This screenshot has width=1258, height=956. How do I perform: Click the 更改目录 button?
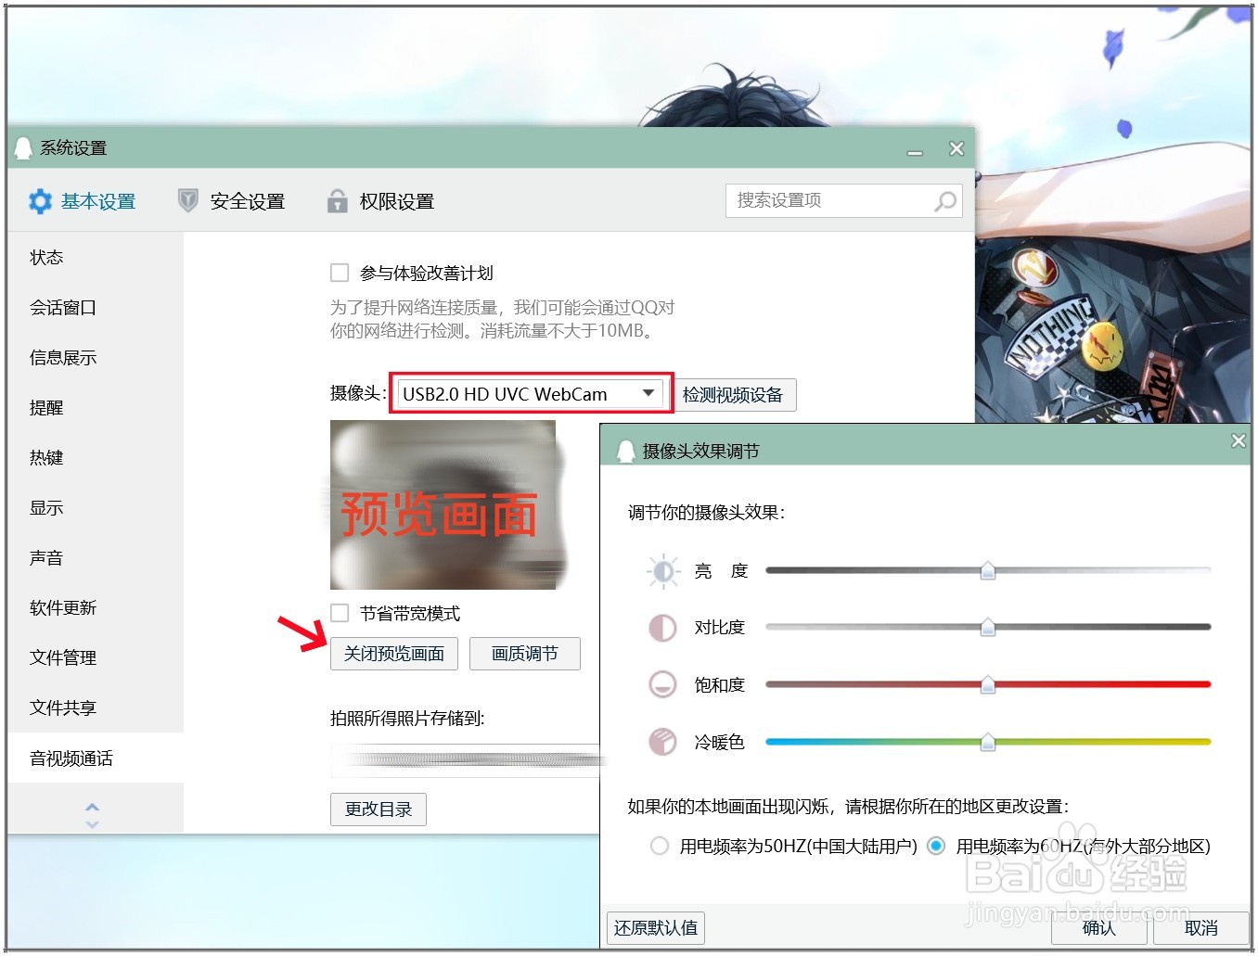pos(379,809)
